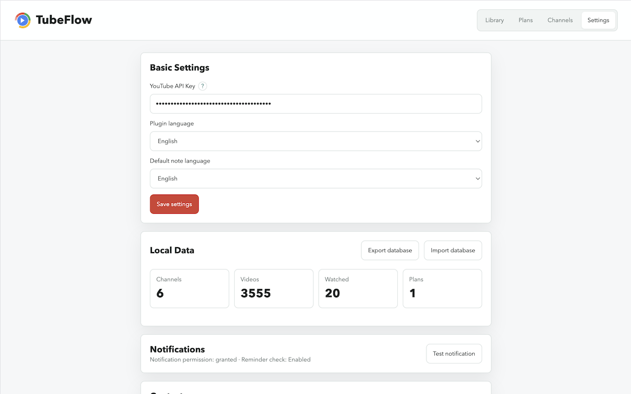631x394 pixels.
Task: Click the Local Data heading
Action: 172,250
